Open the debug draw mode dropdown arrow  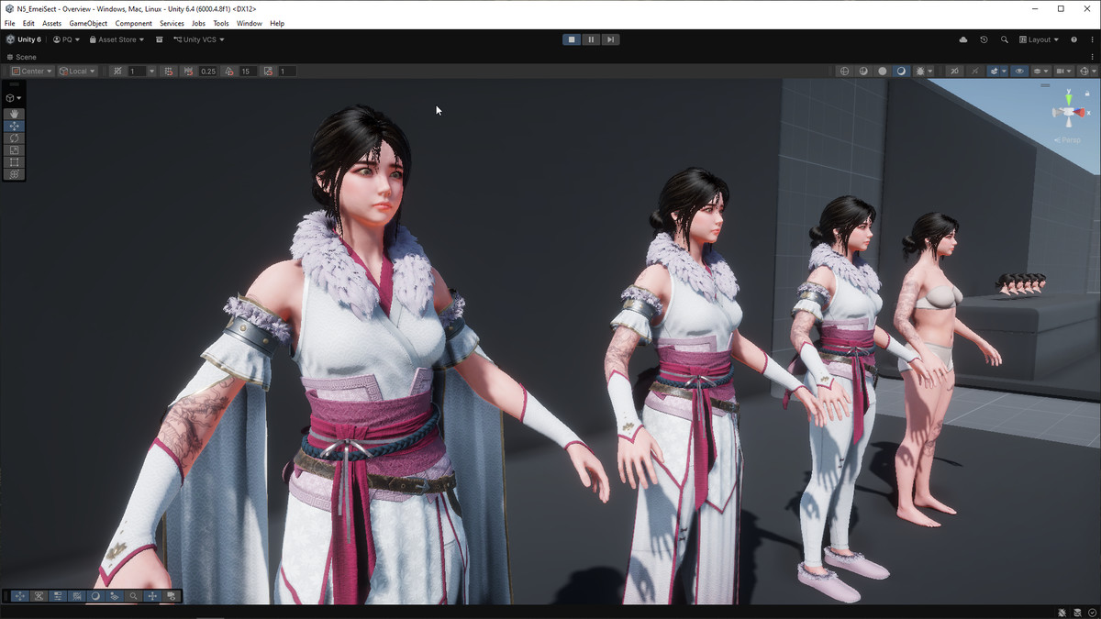(930, 71)
